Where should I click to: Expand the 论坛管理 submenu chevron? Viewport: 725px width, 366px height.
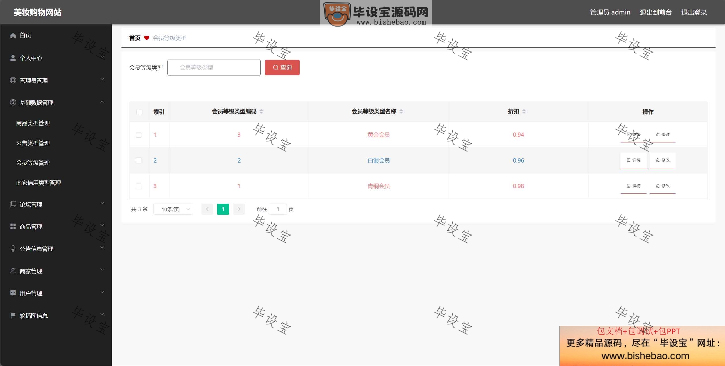pos(102,203)
